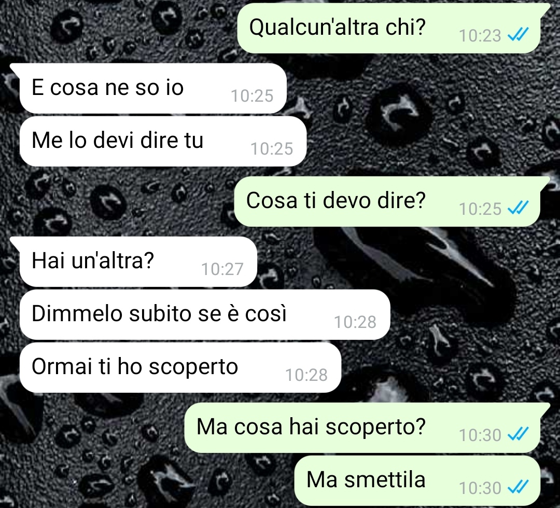This screenshot has width=560, height=508.
Task: Click blue double ticks on 'Cosa ti devo dire?'
Action: pos(517,208)
